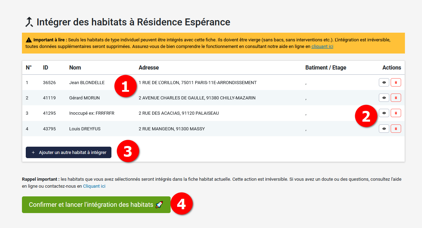
Task: Remove Louis DREYFUS row with trash icon
Action: (x=396, y=129)
